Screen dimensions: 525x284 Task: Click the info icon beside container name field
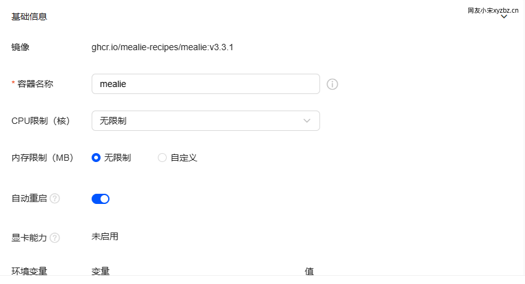click(x=332, y=84)
